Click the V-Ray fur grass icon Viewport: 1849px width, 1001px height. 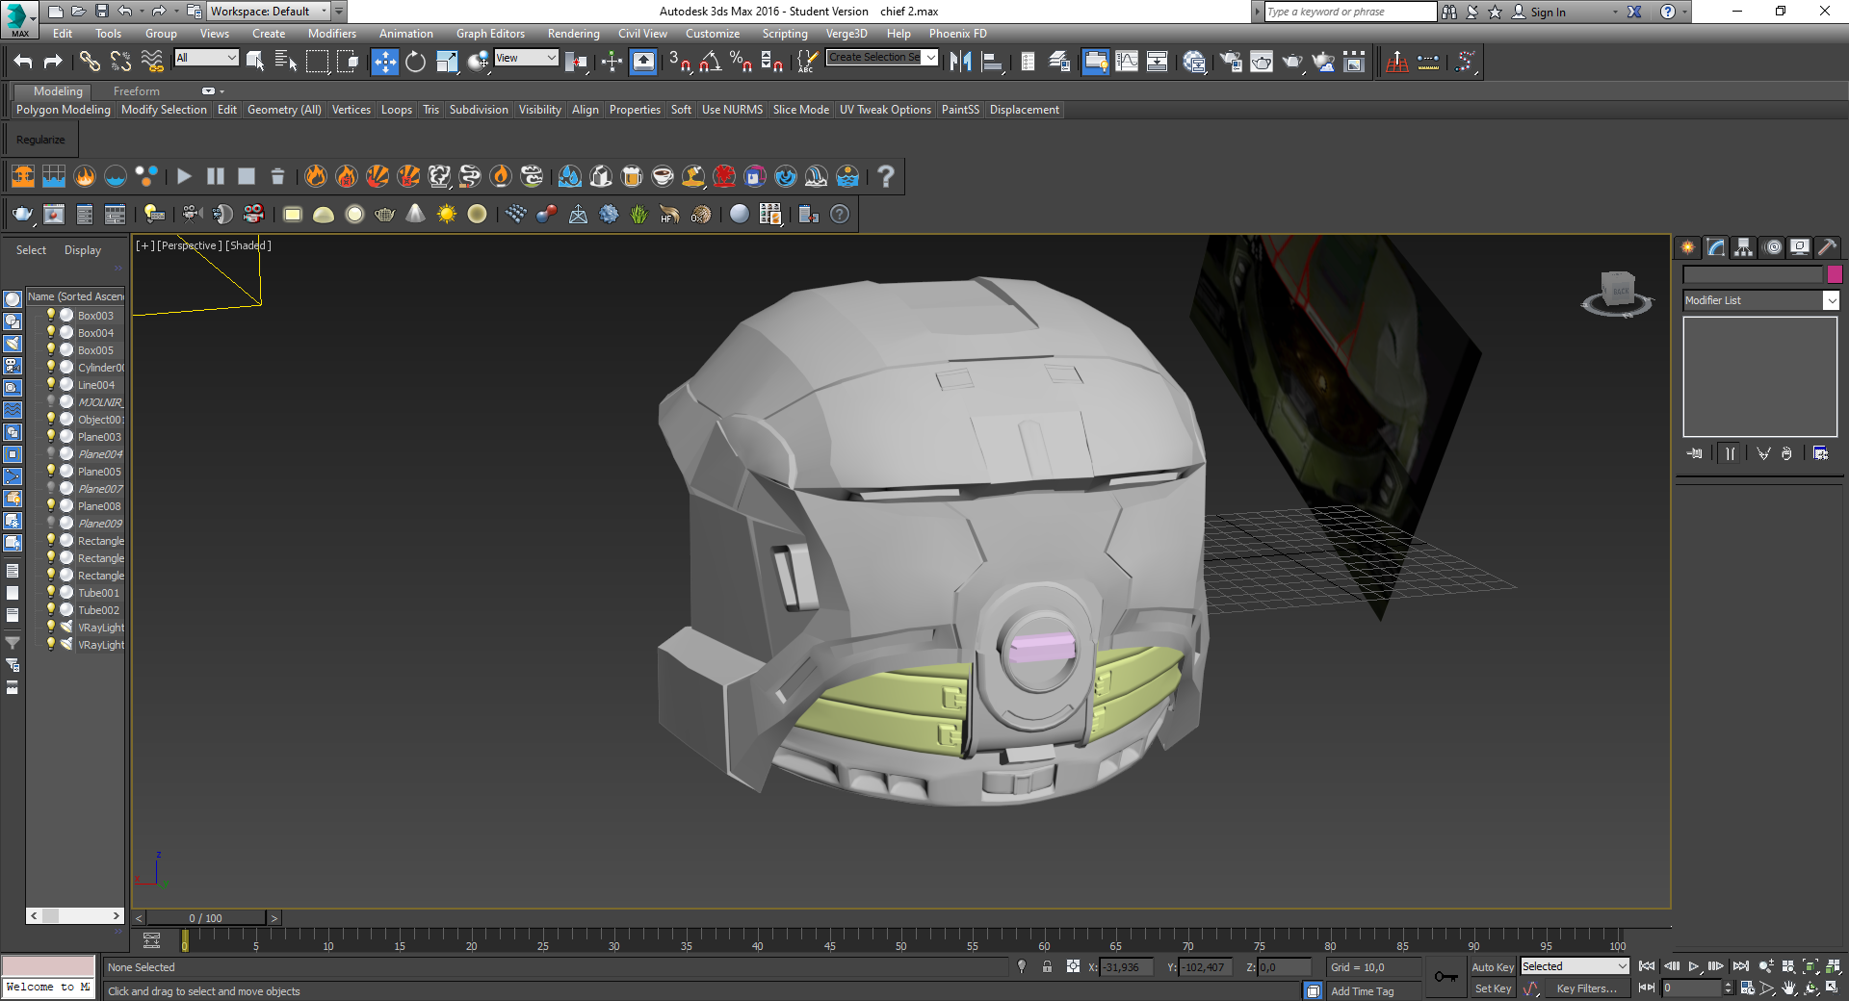coord(638,215)
